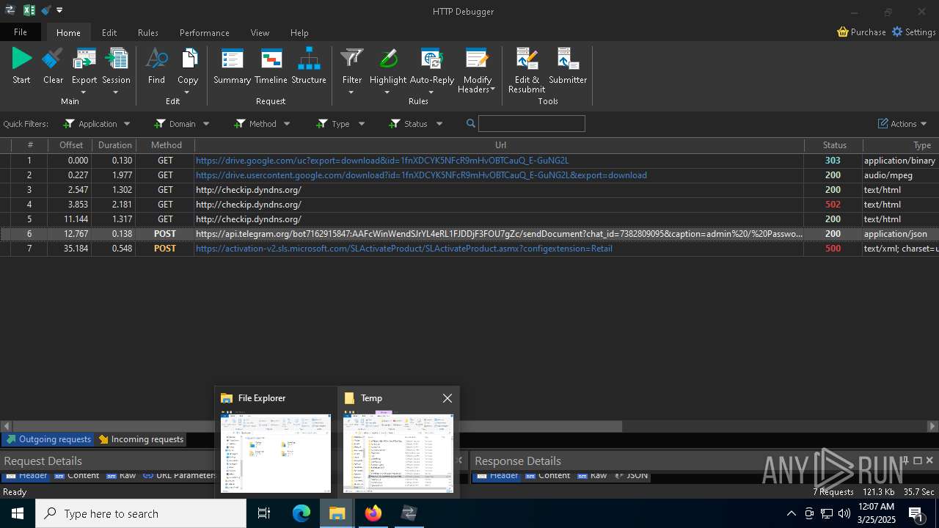939x528 pixels.
Task: Expand the Session dropdown arrow
Action: [116, 92]
